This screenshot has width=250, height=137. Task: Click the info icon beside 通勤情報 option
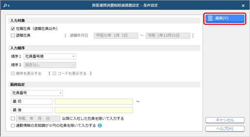click(x=100, y=126)
